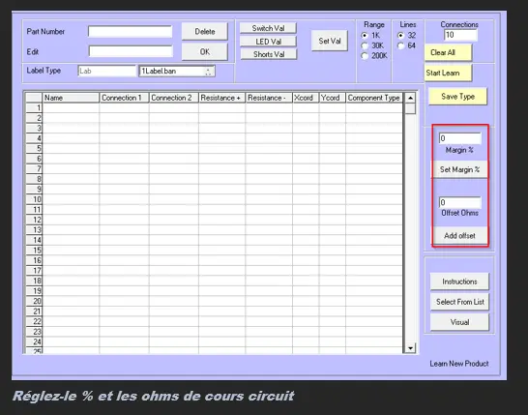Select the 30K range option
This screenshot has width=528, height=415.
tap(365, 45)
